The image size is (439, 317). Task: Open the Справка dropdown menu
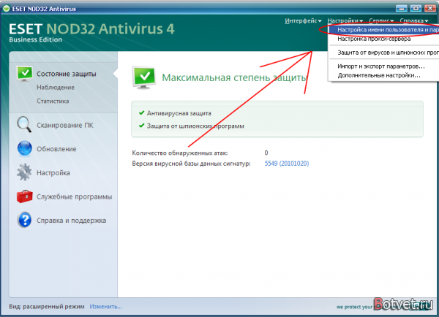point(414,20)
